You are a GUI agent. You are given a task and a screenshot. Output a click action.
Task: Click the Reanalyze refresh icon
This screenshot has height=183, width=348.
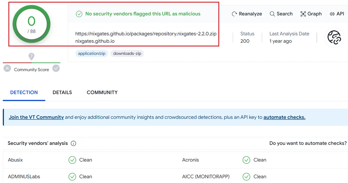tap(235, 14)
